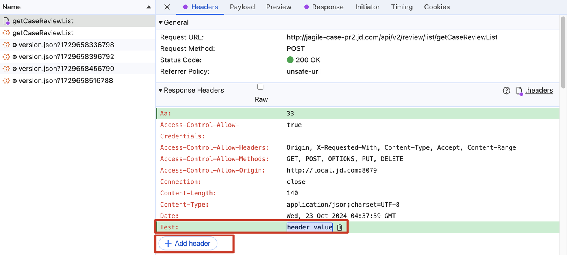Click JSON icon of version.json?1729658516788
567x255 pixels.
pyautogui.click(x=6, y=80)
